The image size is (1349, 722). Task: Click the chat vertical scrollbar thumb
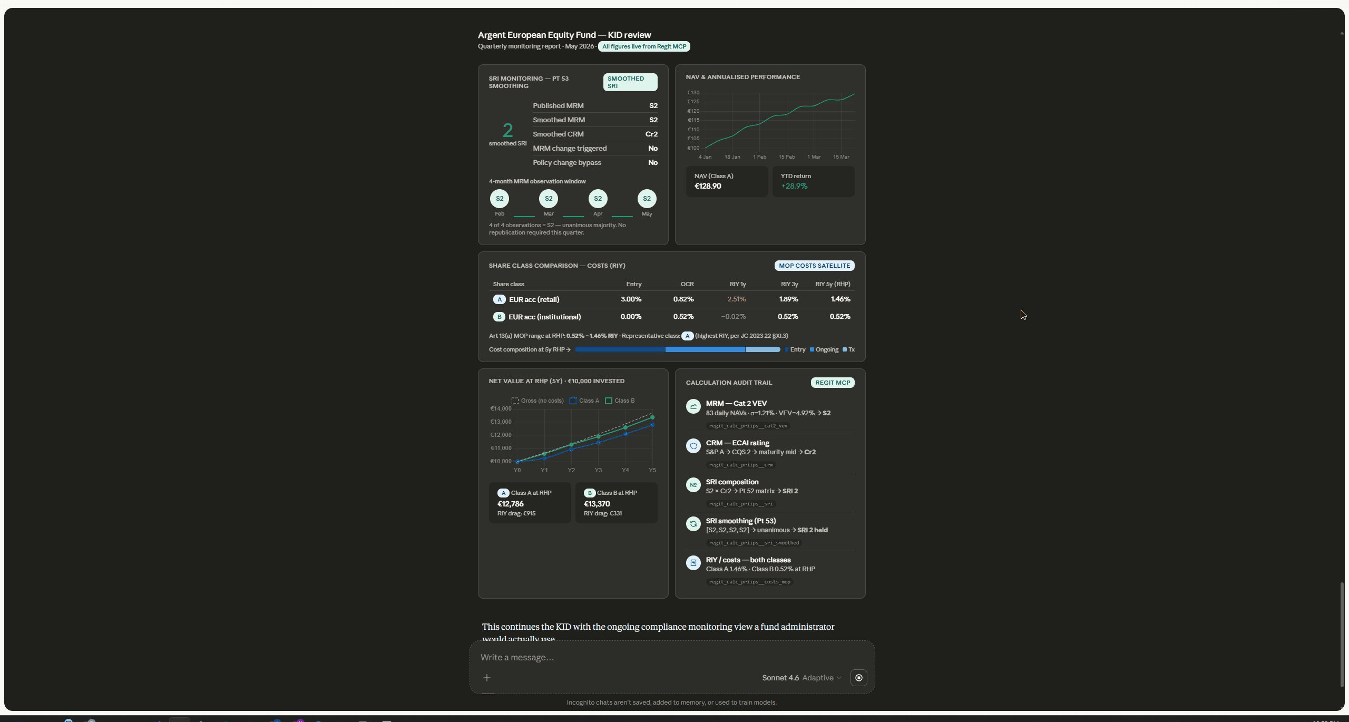(1342, 635)
